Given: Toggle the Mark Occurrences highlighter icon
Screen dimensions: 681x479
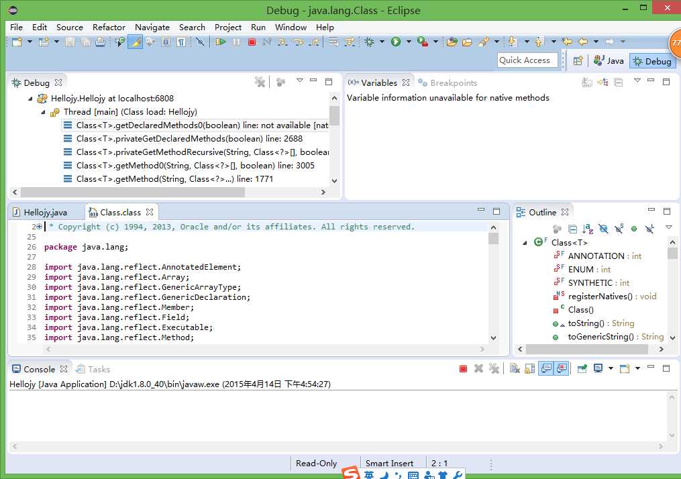Looking at the screenshot, I should (135, 42).
